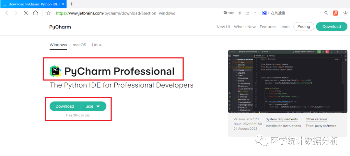Image resolution: width=350 pixels, height=156 pixels.
Task: Click the lightning bolt speed mode icon
Action: point(240,13)
